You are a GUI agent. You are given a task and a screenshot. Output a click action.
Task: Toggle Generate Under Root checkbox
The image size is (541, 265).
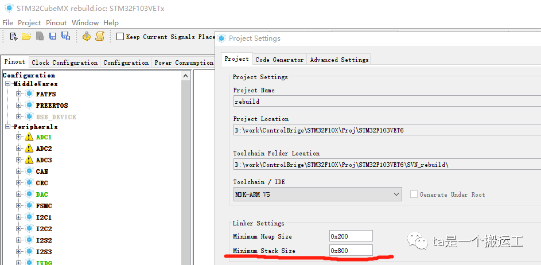coord(414,194)
